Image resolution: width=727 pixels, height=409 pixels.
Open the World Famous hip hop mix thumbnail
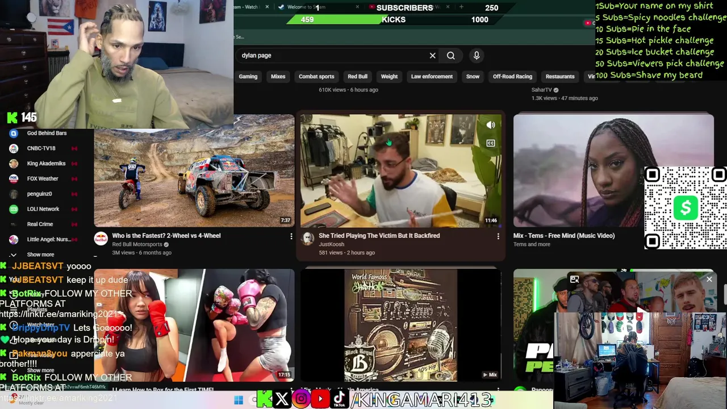(x=400, y=325)
